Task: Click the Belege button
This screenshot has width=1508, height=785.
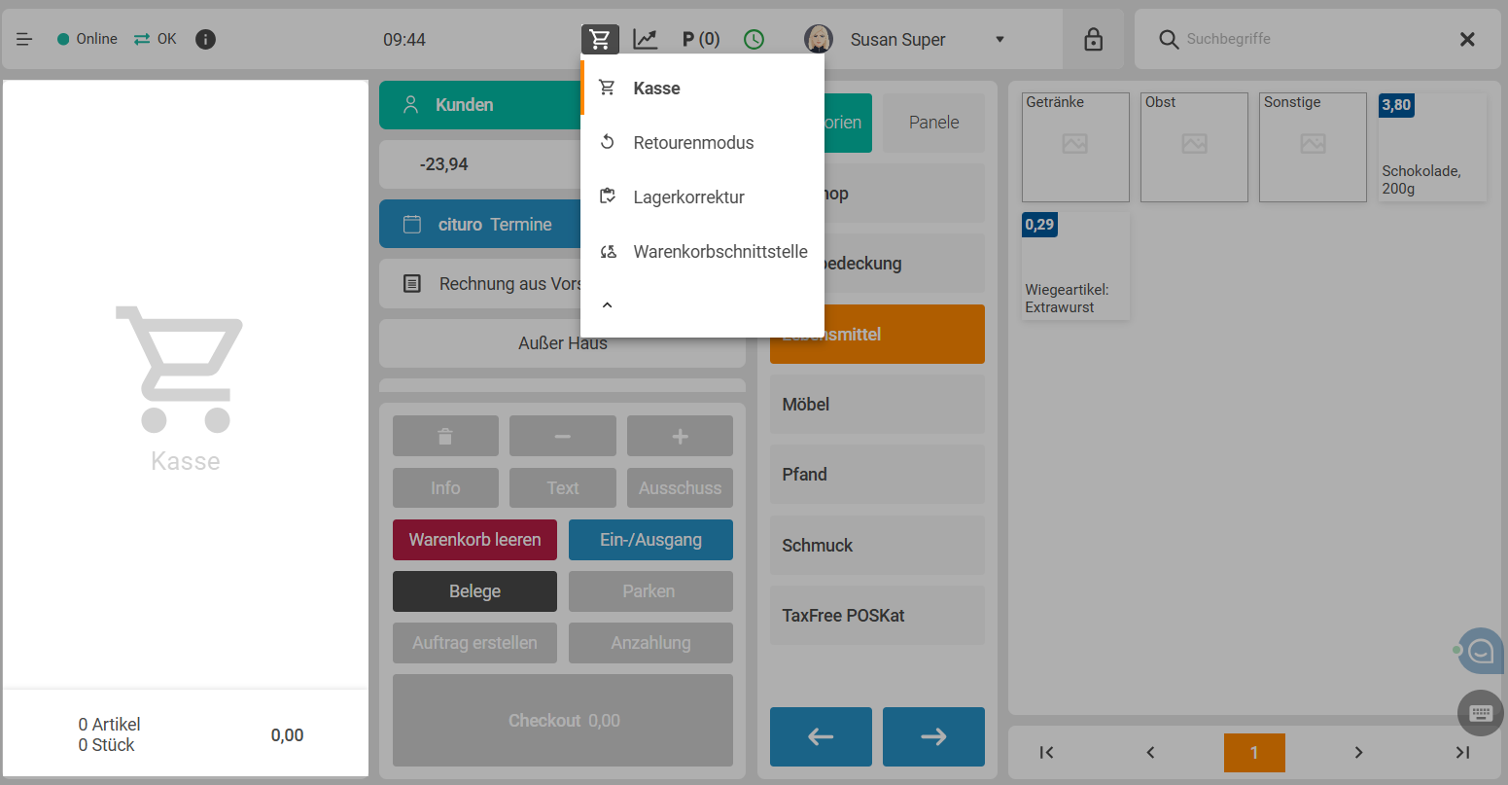Action: click(x=474, y=591)
